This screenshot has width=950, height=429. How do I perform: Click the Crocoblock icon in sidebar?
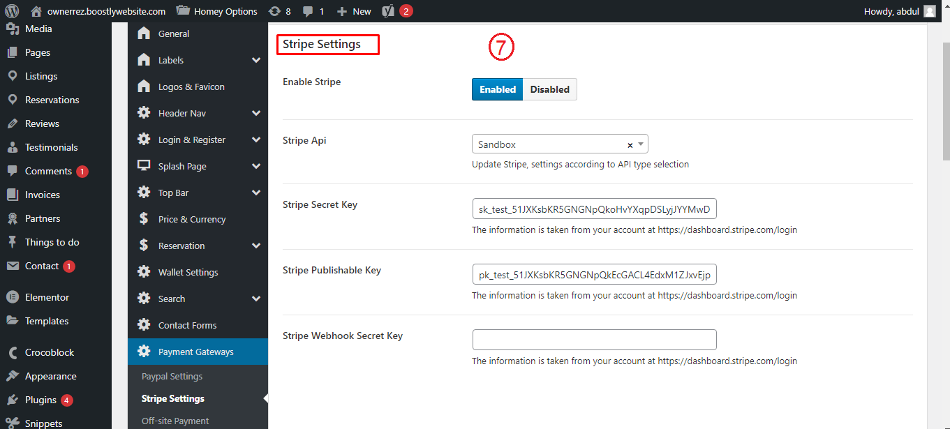12,352
